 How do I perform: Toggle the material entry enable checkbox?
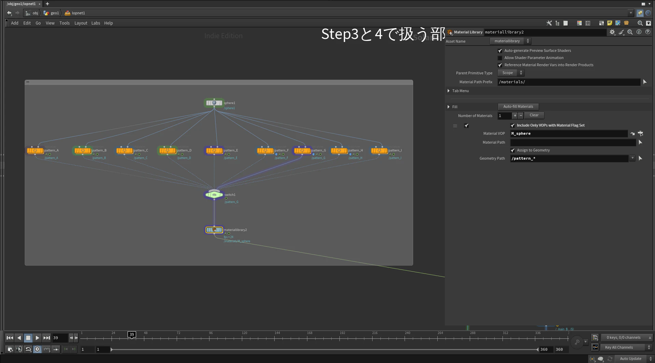[x=466, y=126]
